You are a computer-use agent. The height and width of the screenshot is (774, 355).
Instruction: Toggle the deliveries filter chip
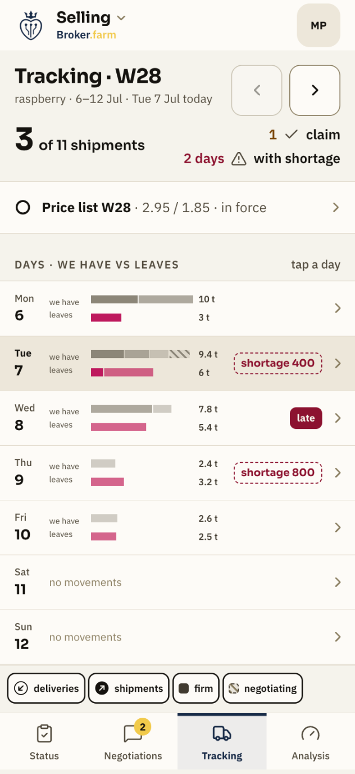[x=47, y=688]
